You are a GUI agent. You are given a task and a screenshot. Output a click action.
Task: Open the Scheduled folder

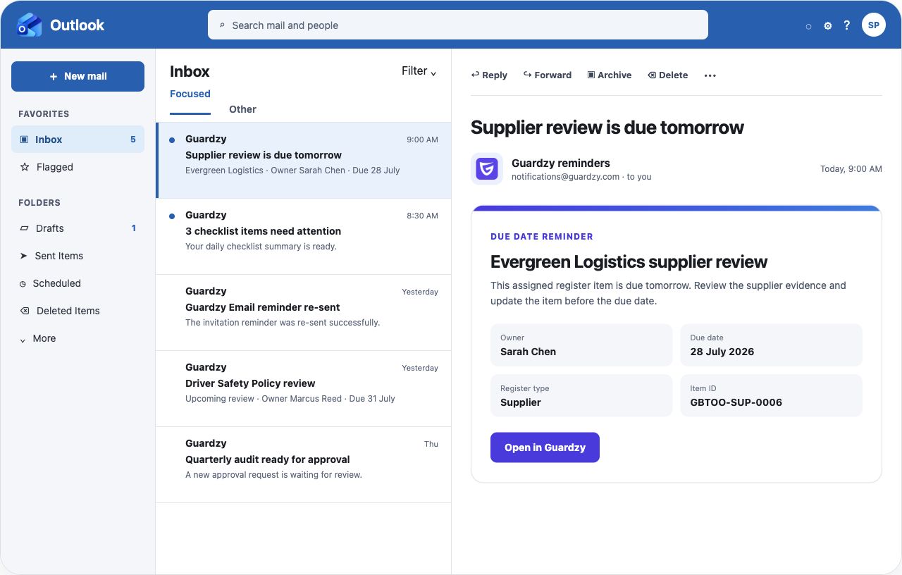pyautogui.click(x=78, y=283)
